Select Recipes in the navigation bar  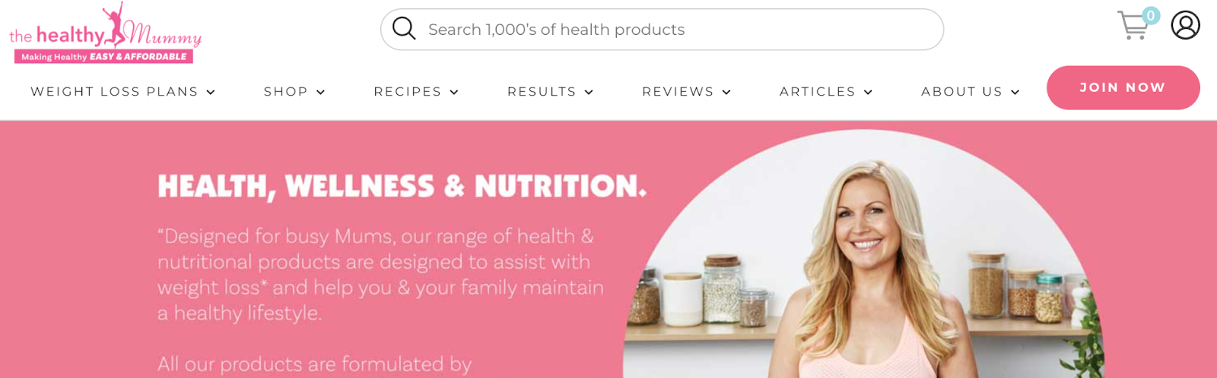coord(407,92)
